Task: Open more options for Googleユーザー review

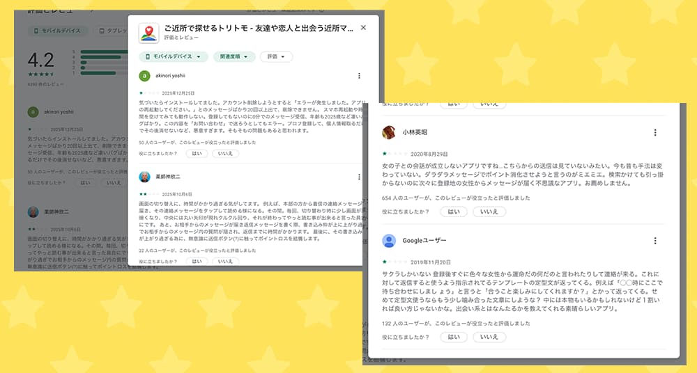Action: click(655, 241)
